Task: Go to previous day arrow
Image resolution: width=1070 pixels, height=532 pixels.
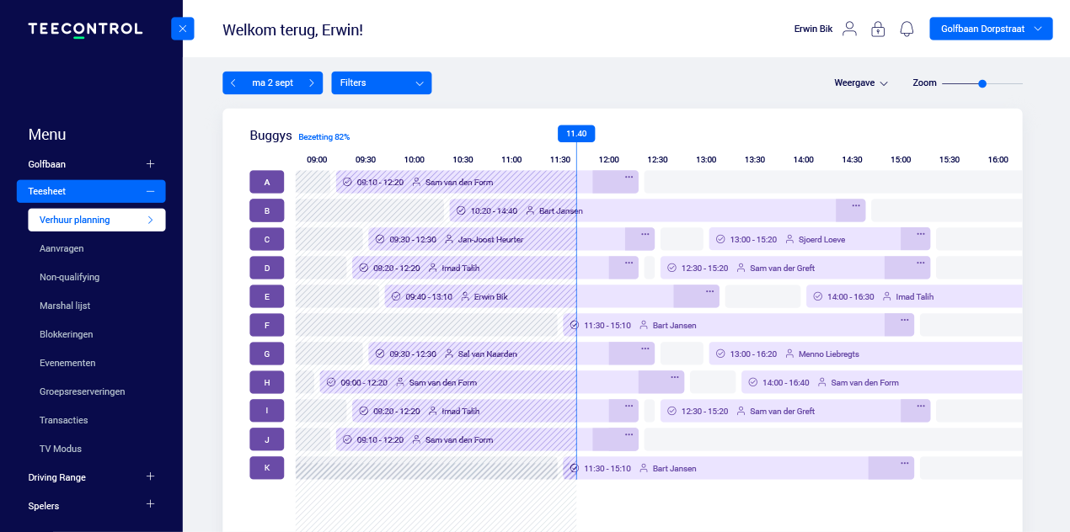Action: click(233, 82)
